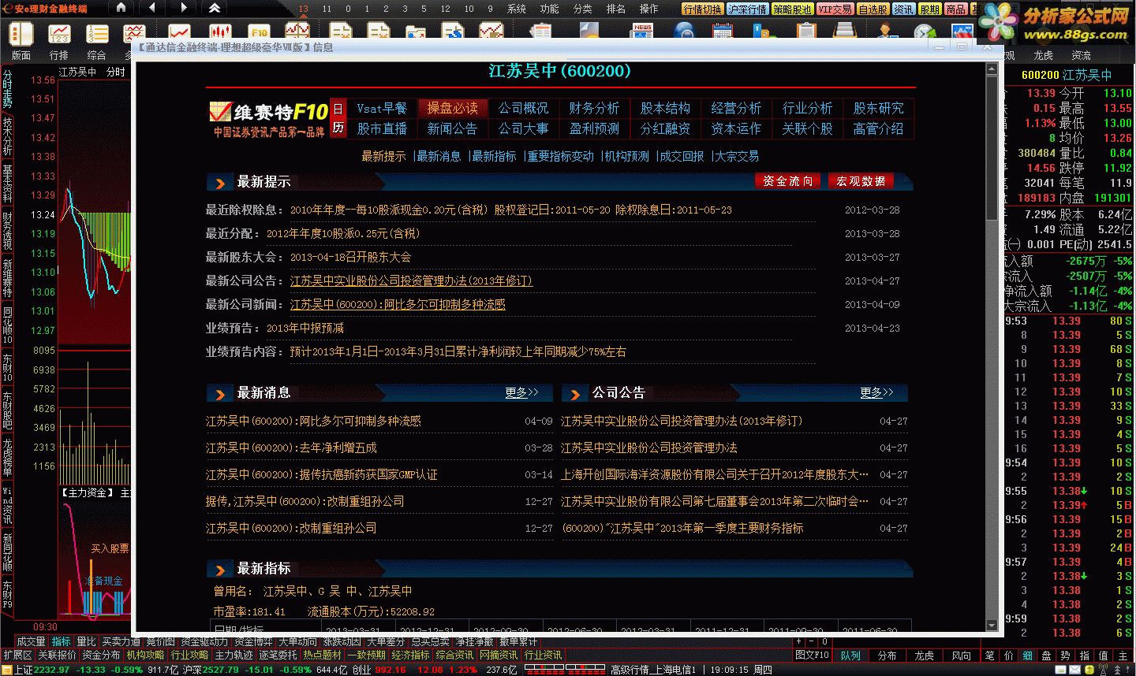Select the 操盘必读 tab
This screenshot has width=1136, height=676.
(453, 108)
